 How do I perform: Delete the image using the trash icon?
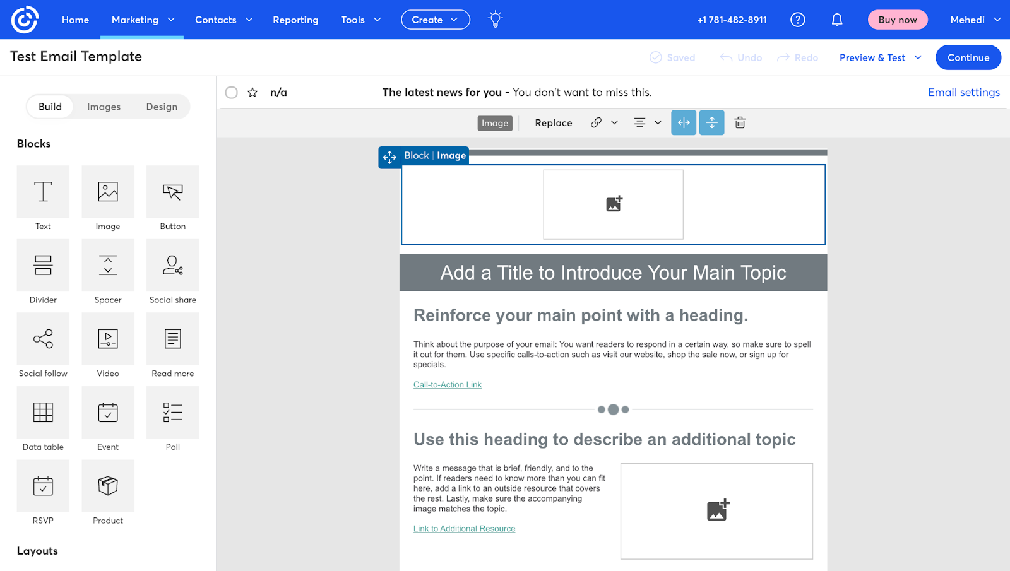[739, 122]
